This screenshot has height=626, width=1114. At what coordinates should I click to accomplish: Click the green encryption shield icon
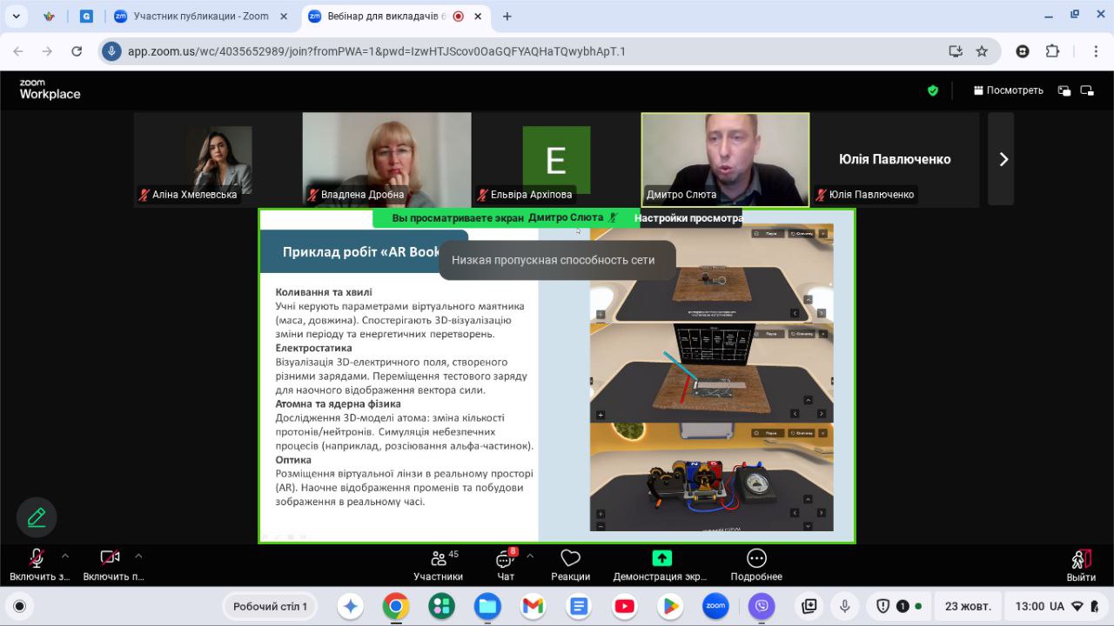[x=933, y=90]
